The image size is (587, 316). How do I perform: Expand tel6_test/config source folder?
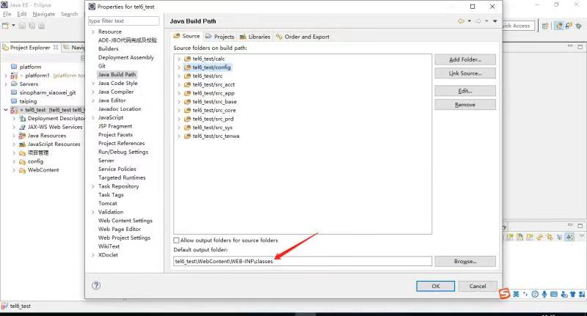(x=179, y=67)
